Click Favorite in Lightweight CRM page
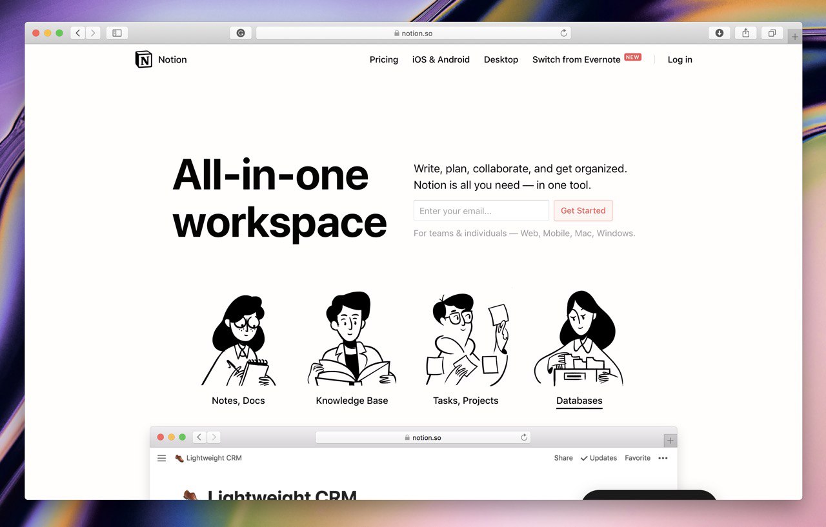 (638, 458)
